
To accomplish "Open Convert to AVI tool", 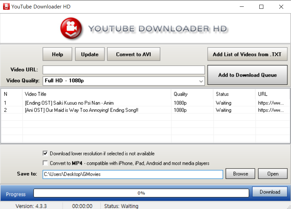I will pos(134,54).
